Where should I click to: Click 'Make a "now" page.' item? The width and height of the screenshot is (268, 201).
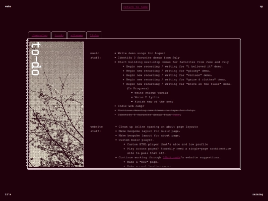[143, 162]
